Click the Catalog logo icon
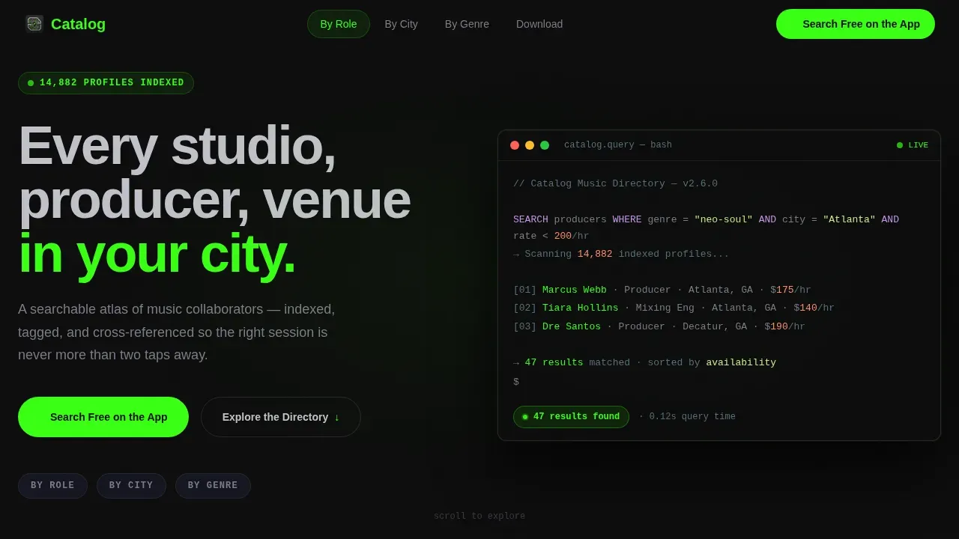Viewport: 959px width, 539px height. pyautogui.click(x=34, y=24)
